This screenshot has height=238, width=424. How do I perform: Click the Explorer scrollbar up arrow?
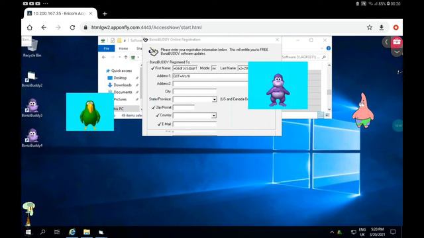pos(329,65)
